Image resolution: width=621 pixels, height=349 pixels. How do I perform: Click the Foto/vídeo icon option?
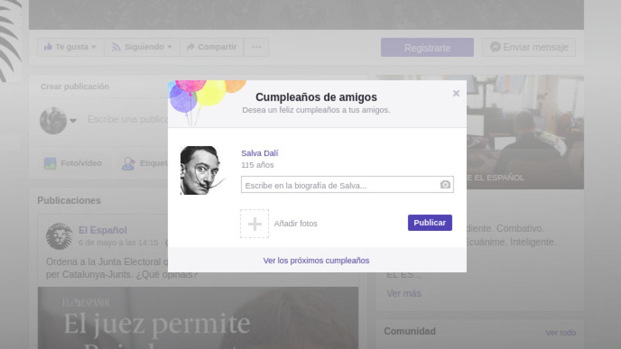tap(50, 164)
